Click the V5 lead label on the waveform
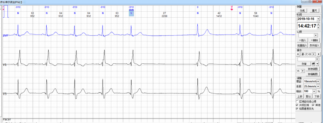323x123 pixels. [x=4, y=94]
